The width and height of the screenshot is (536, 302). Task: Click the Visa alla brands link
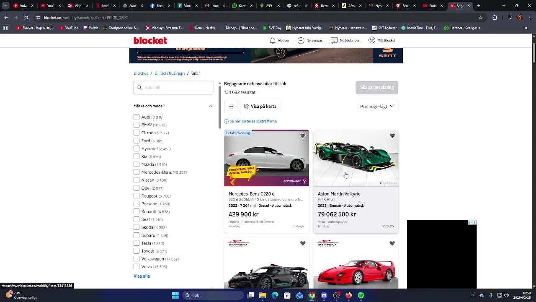point(142,276)
